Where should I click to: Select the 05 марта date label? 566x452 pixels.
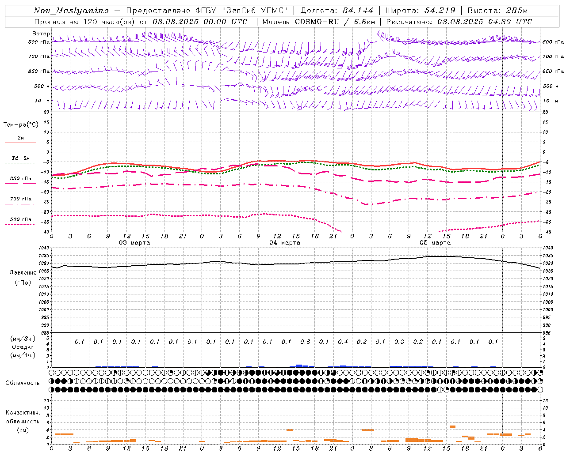tap(435, 243)
